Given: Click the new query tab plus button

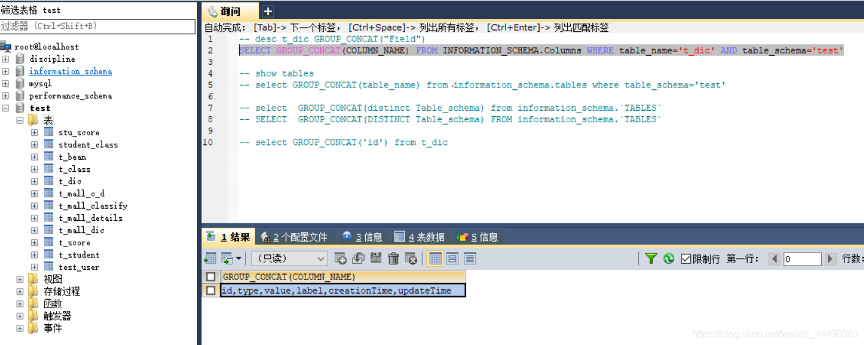Looking at the screenshot, I should (x=268, y=11).
